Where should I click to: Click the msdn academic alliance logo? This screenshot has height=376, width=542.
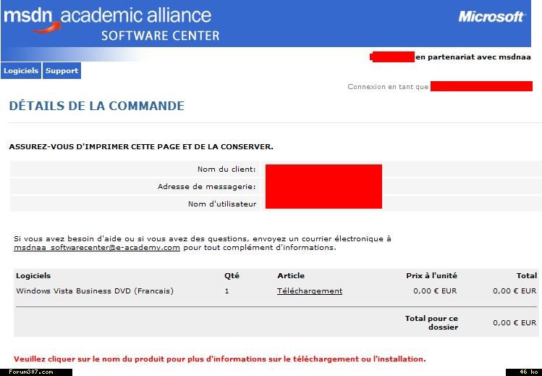pos(109,23)
